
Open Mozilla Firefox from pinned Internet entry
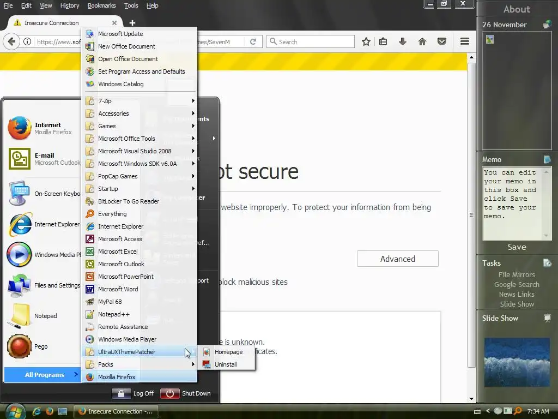(x=43, y=128)
